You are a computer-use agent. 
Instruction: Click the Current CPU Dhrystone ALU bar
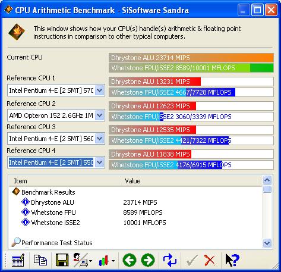(191, 58)
